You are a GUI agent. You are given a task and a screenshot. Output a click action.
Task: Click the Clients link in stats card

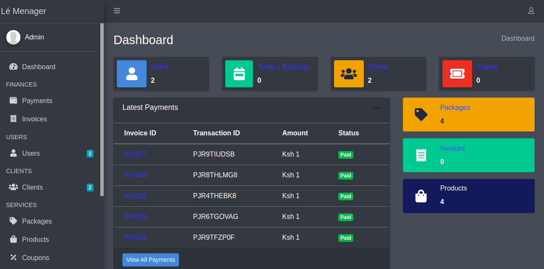378,67
